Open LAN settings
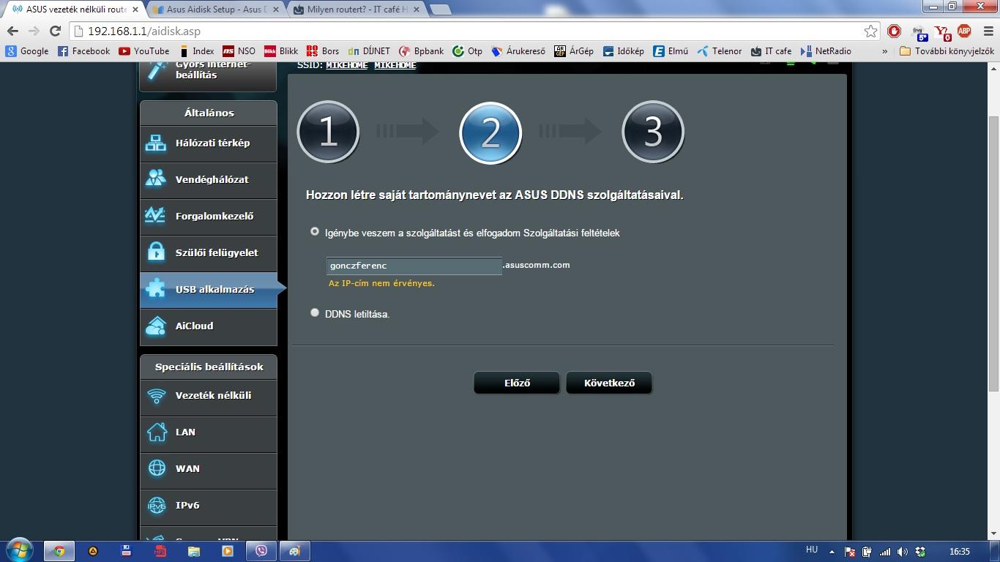1000x562 pixels. coord(209,432)
